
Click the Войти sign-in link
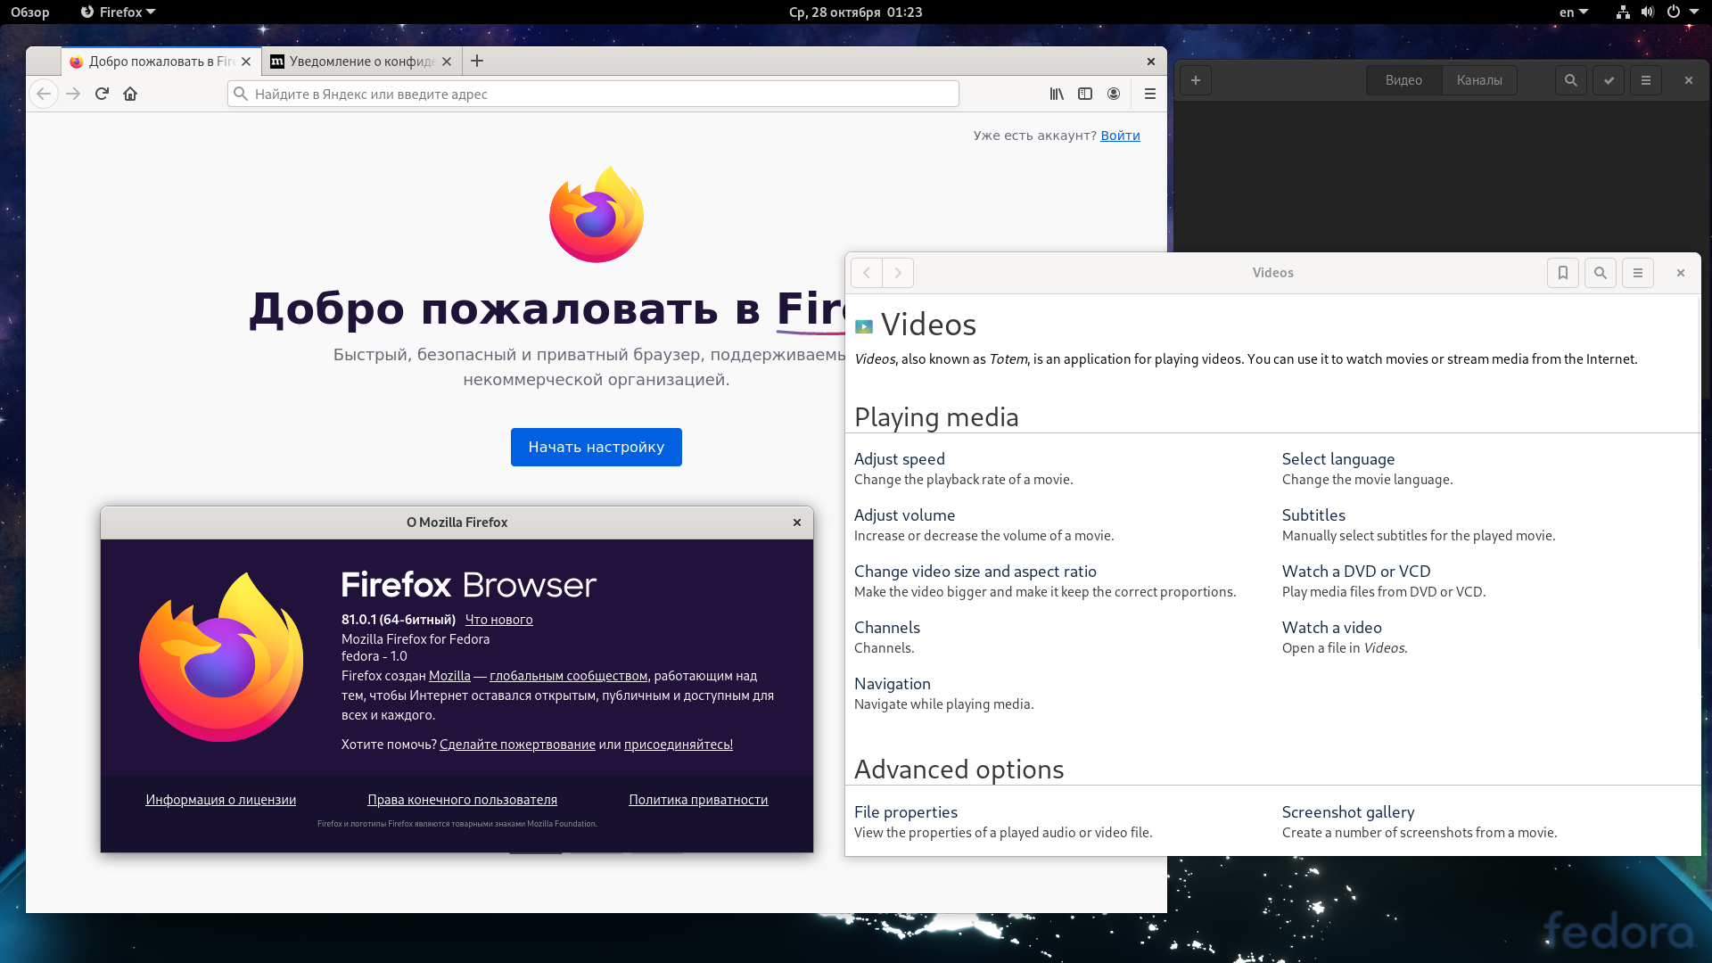click(1120, 136)
